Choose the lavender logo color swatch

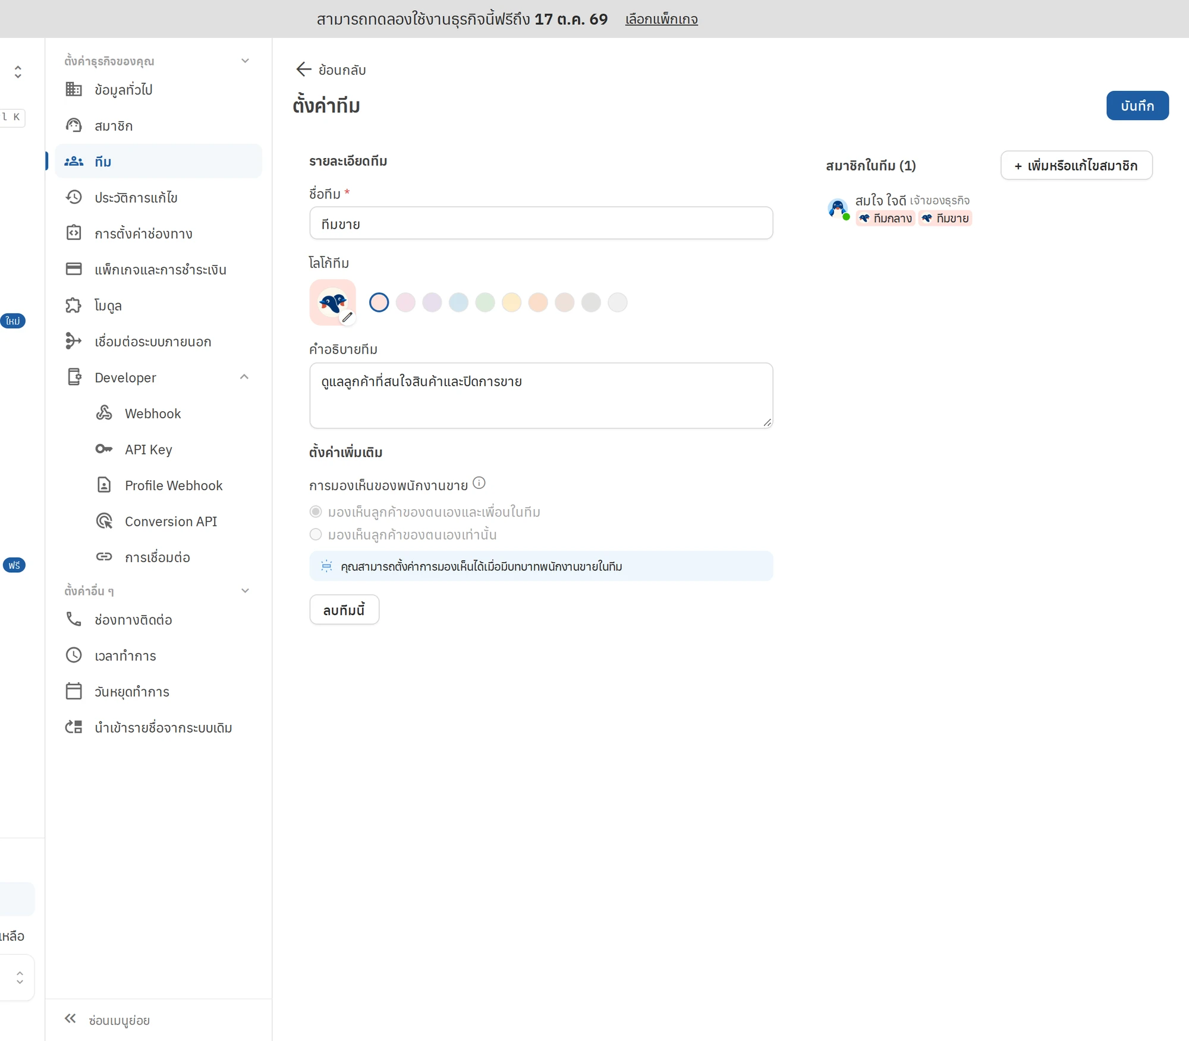pos(432,302)
